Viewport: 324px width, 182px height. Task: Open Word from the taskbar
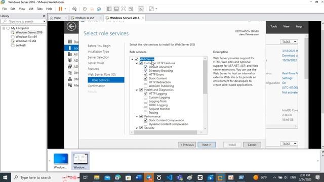pyautogui.click(x=138, y=177)
